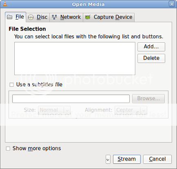Toggle Show more options checkbox
Screen dimensions: 177x169
[8, 149]
